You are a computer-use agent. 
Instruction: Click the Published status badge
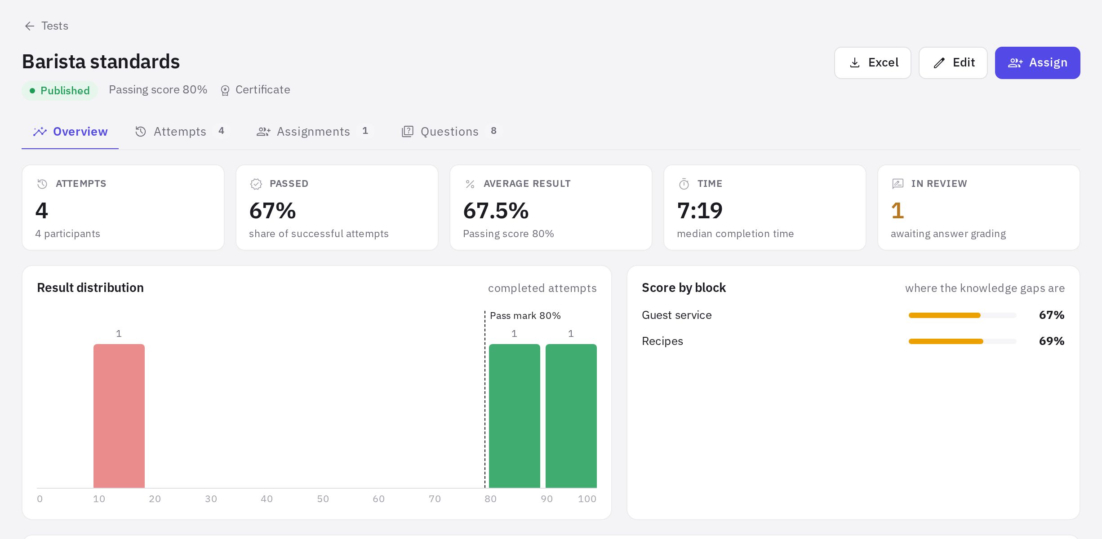click(60, 91)
